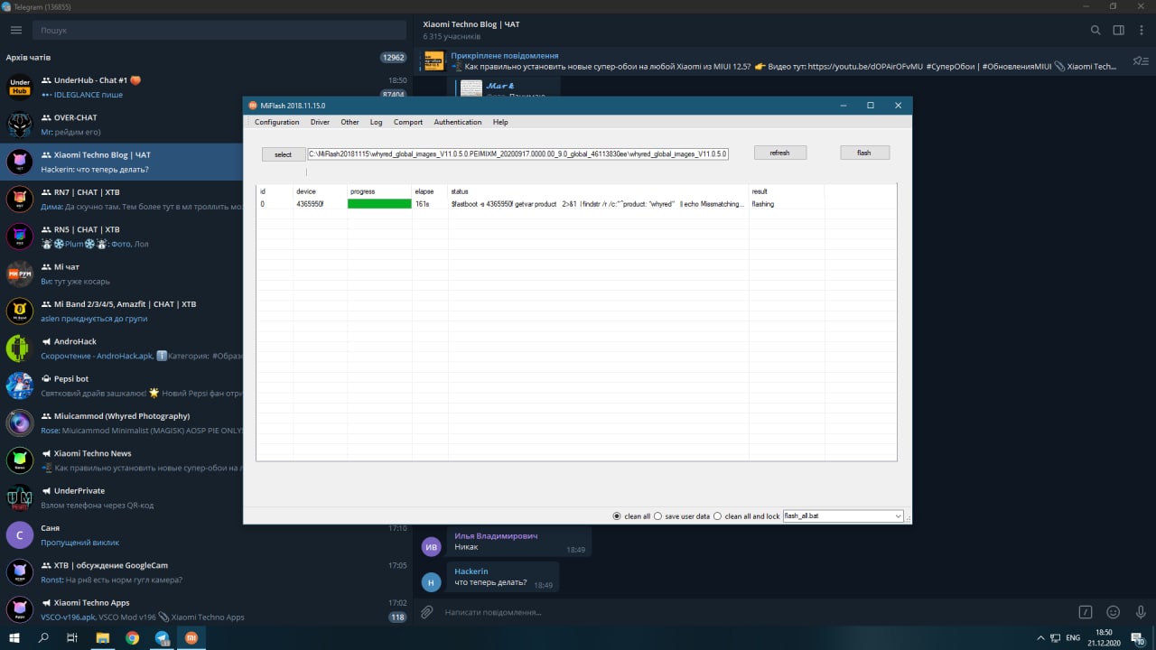Open the Саня contact avatar

(20, 534)
